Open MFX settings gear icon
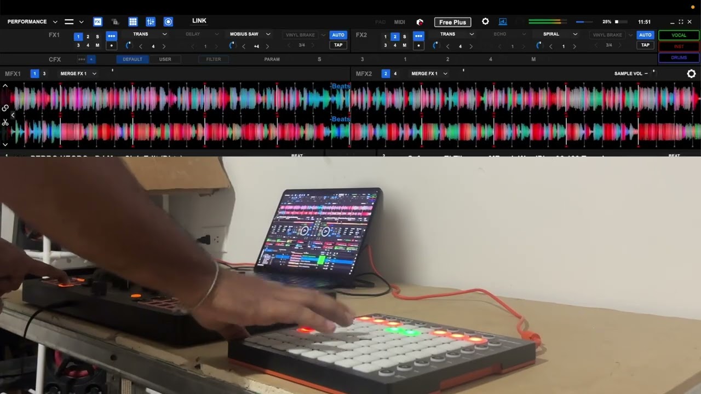This screenshot has width=701, height=394. click(691, 73)
